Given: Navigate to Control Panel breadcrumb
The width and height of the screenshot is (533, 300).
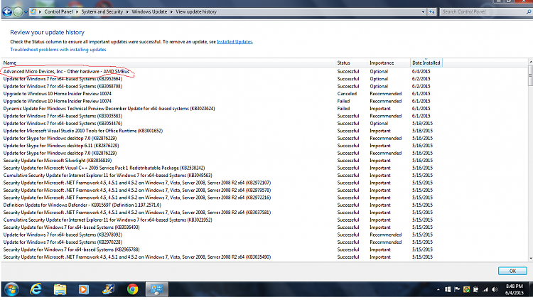Looking at the screenshot, I should click(x=58, y=11).
